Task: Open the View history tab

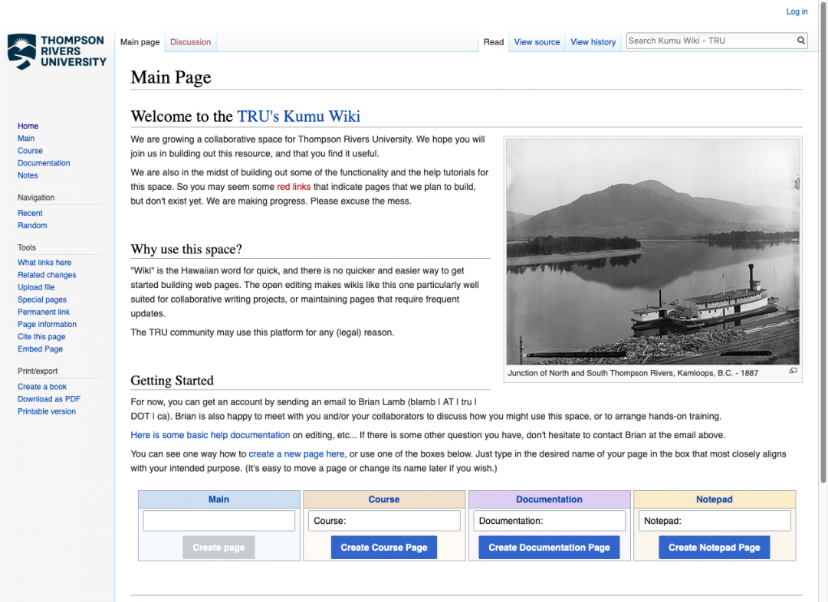Action: coord(593,42)
